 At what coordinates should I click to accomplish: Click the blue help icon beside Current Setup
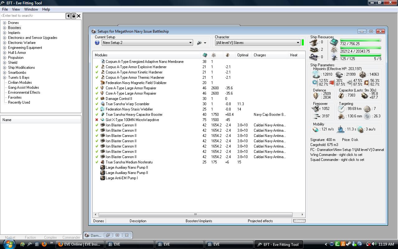pyautogui.click(x=97, y=43)
